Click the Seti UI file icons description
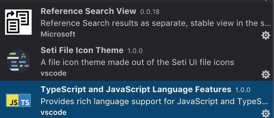274x118 pixels. tap(137, 62)
